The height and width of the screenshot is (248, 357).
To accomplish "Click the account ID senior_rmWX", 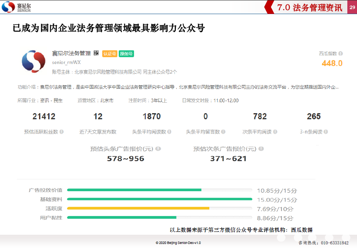I will 66,62.
